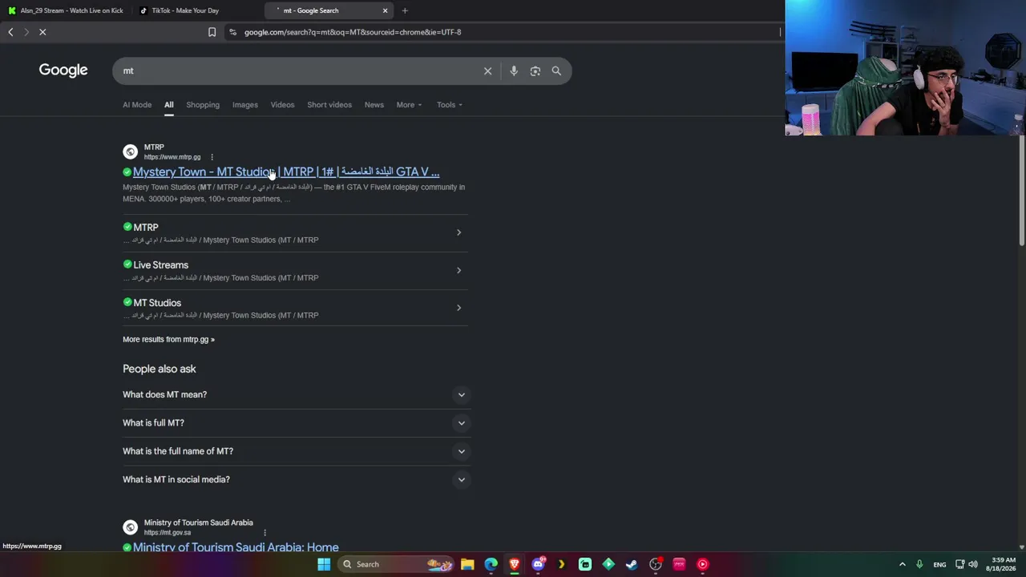The height and width of the screenshot is (577, 1026).
Task: Open Google Lens image search
Action: point(535,71)
